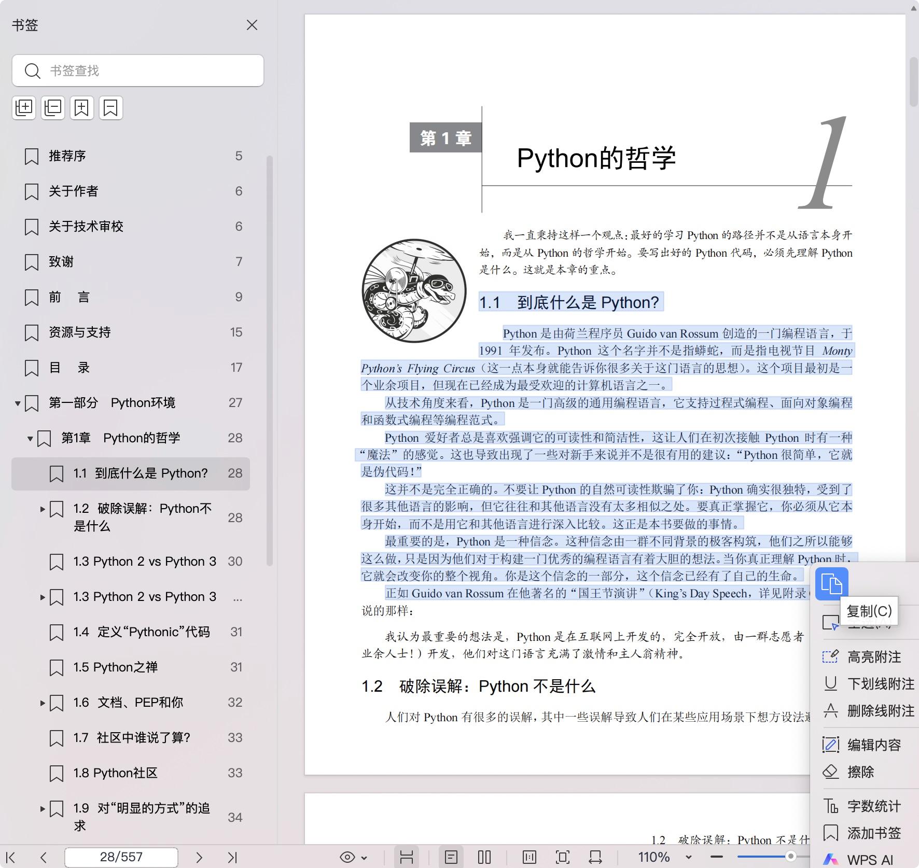Go to the last page using the arrow

pyautogui.click(x=232, y=857)
